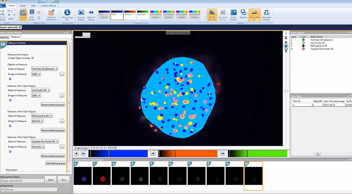Image resolution: width=352 pixels, height=194 pixels.
Task: Switch to the Segment tab
Action: click(4, 37)
